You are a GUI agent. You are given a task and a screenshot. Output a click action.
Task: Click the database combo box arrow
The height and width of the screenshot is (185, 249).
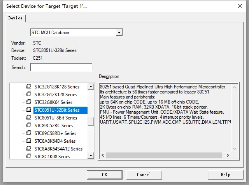pyautogui.click(x=119, y=33)
